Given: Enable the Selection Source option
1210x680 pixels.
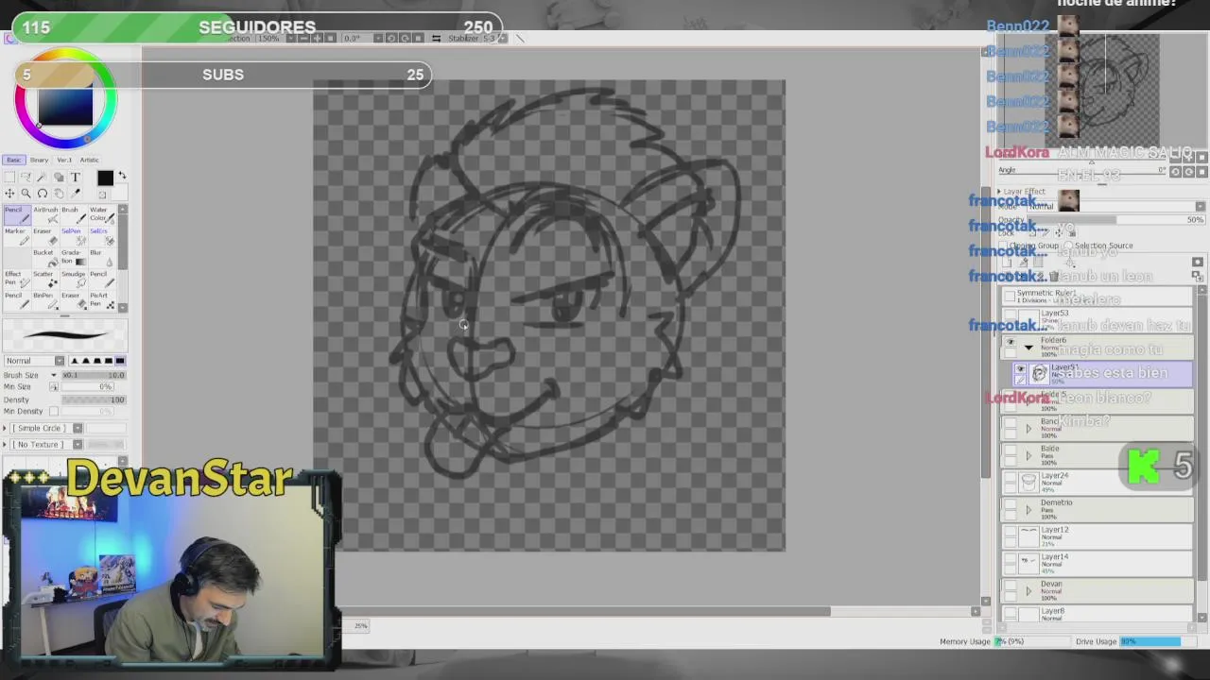Looking at the screenshot, I should coord(1068,246).
